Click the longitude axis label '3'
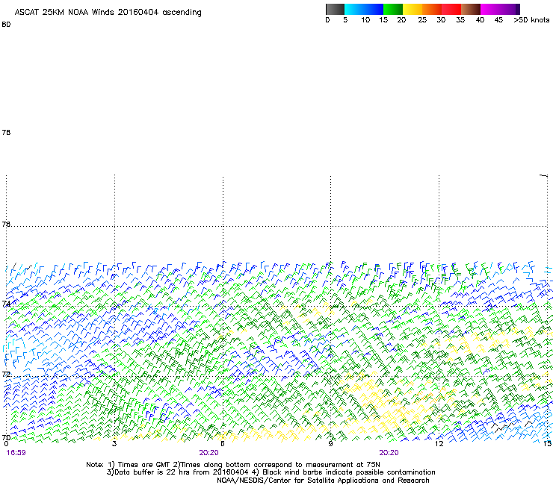553x485 pixels. [x=114, y=444]
